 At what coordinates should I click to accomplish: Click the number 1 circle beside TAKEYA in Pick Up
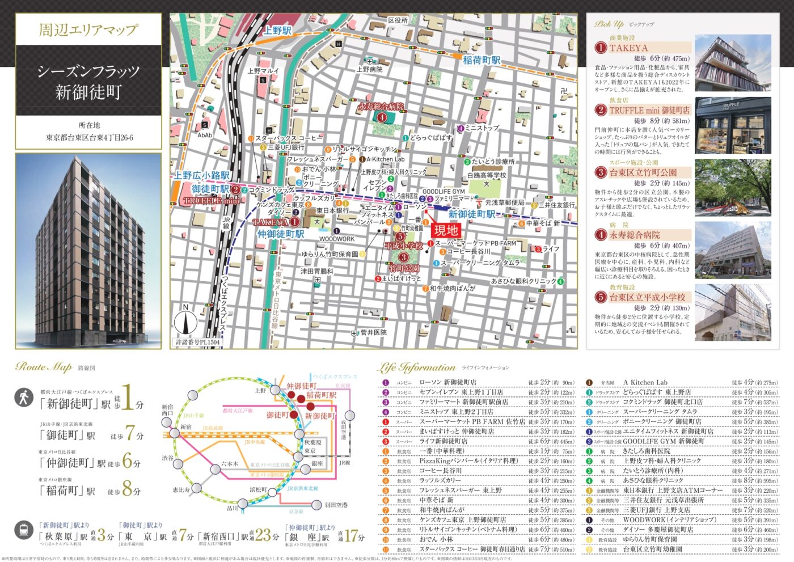coord(601,48)
